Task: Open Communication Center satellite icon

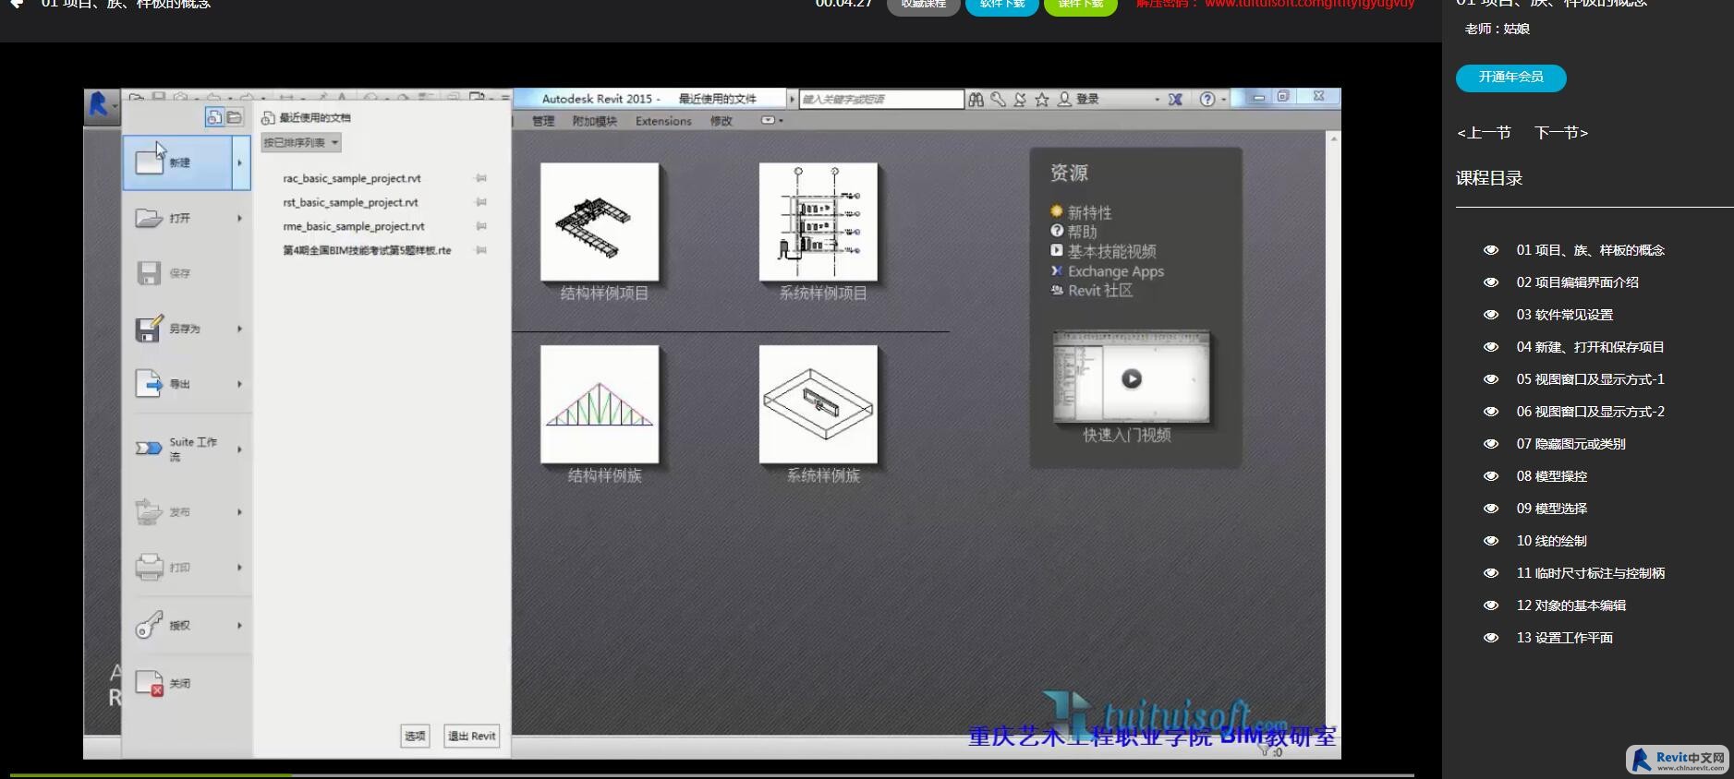Action: tap(1020, 99)
